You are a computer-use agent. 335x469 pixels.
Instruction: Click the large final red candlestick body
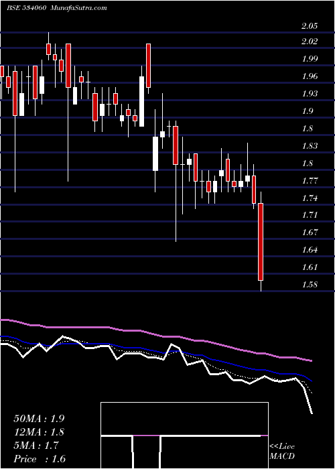(x=261, y=242)
